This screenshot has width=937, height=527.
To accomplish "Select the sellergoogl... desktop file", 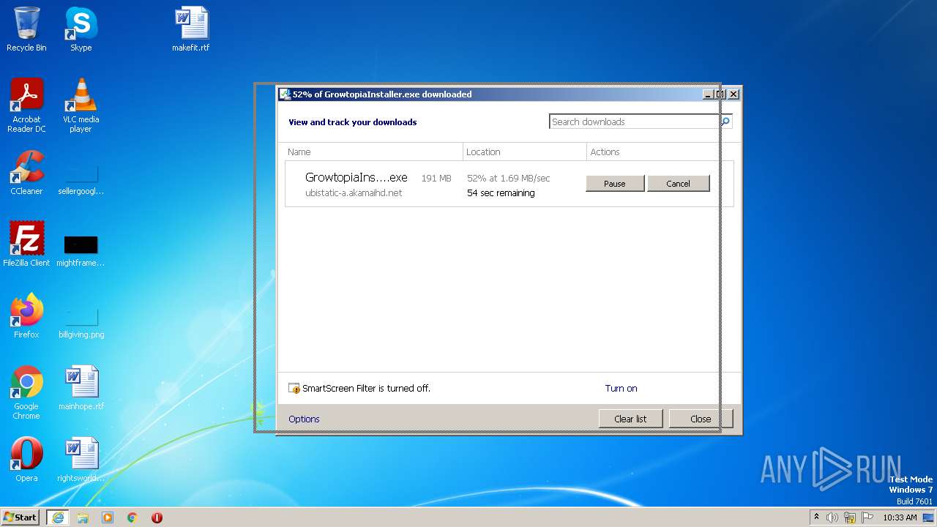I will (81, 179).
